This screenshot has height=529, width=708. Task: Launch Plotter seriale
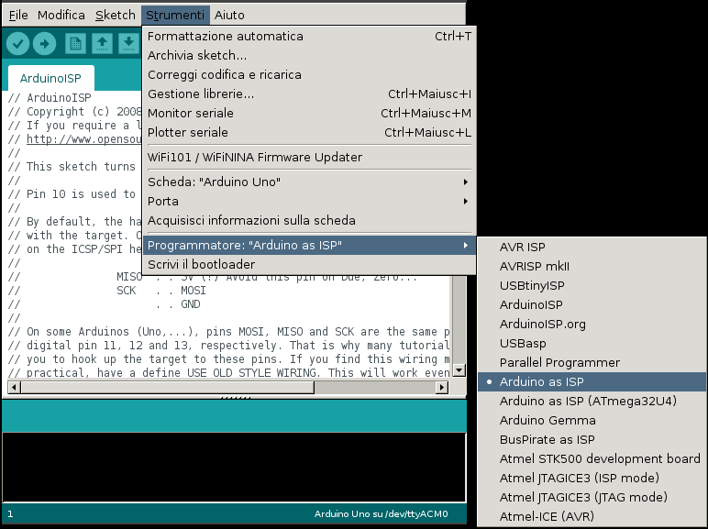[309, 132]
